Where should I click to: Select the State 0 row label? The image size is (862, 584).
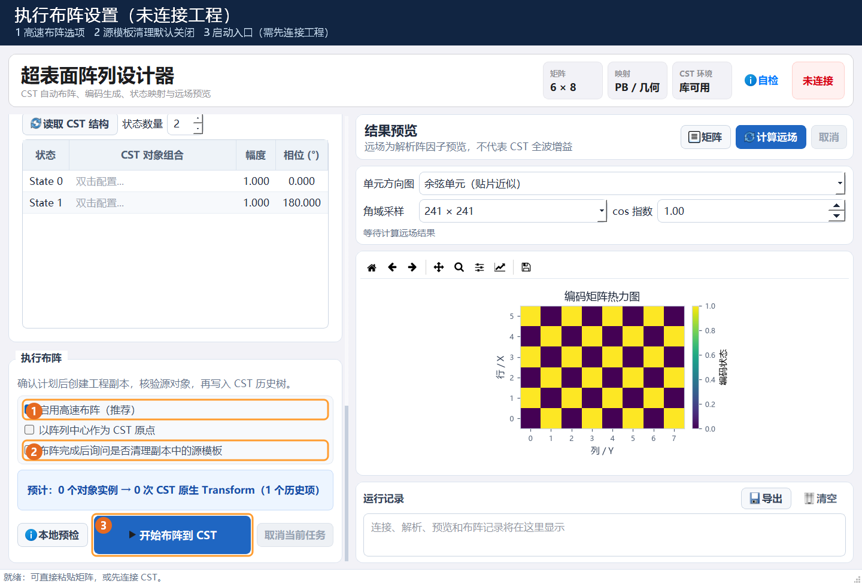point(46,181)
